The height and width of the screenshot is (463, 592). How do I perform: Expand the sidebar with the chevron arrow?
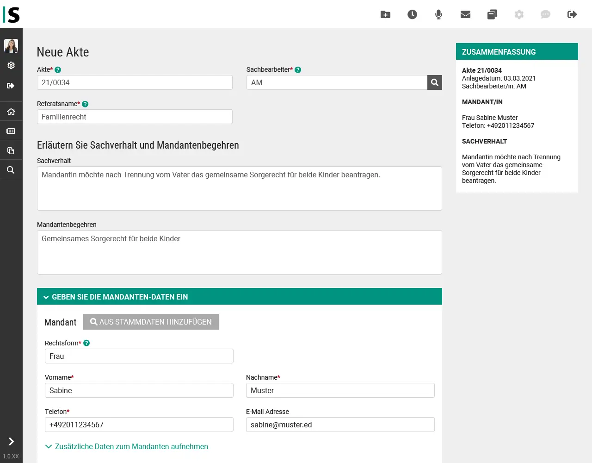pyautogui.click(x=11, y=441)
